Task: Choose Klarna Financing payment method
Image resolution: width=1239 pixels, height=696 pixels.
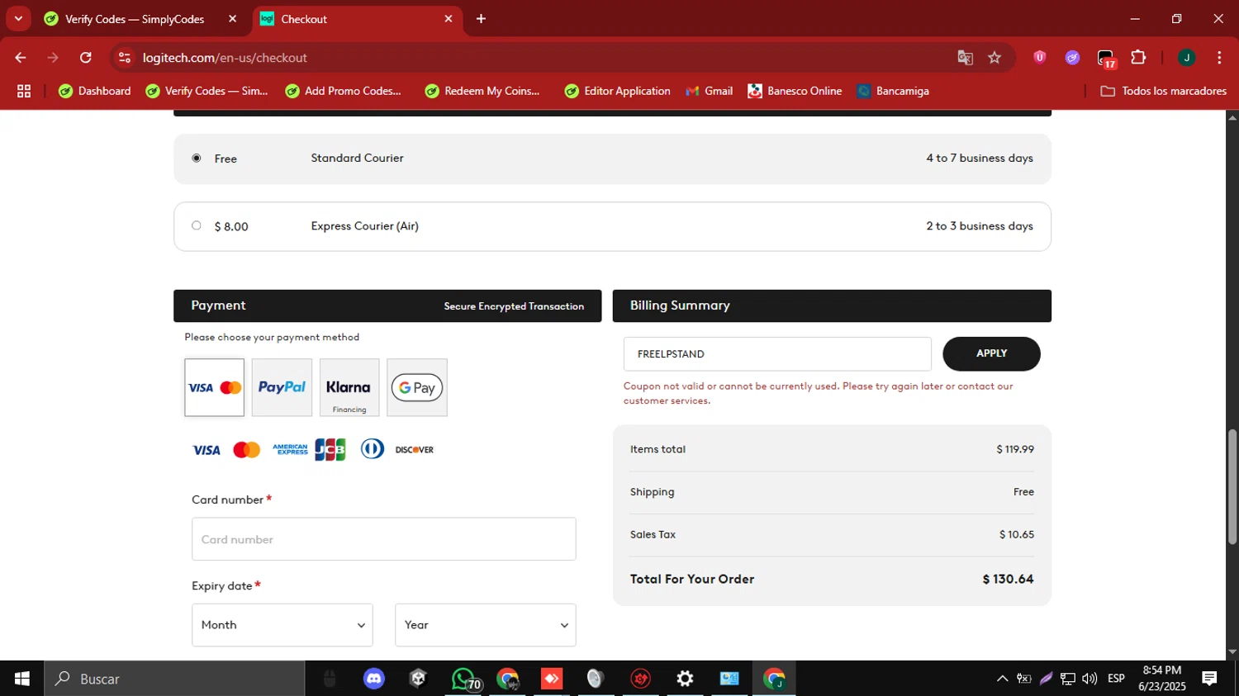Action: pos(349,387)
